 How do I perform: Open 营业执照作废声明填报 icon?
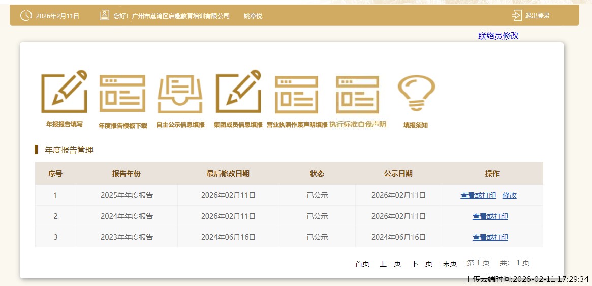(297, 95)
